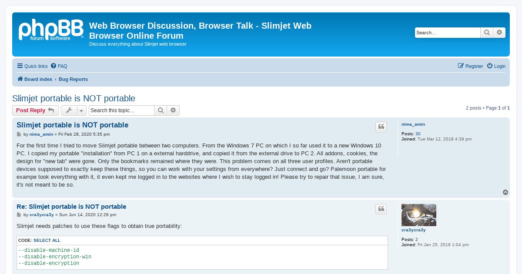Click SELECT ALL in the code box
Image resolution: width=522 pixels, height=274 pixels.
point(47,241)
